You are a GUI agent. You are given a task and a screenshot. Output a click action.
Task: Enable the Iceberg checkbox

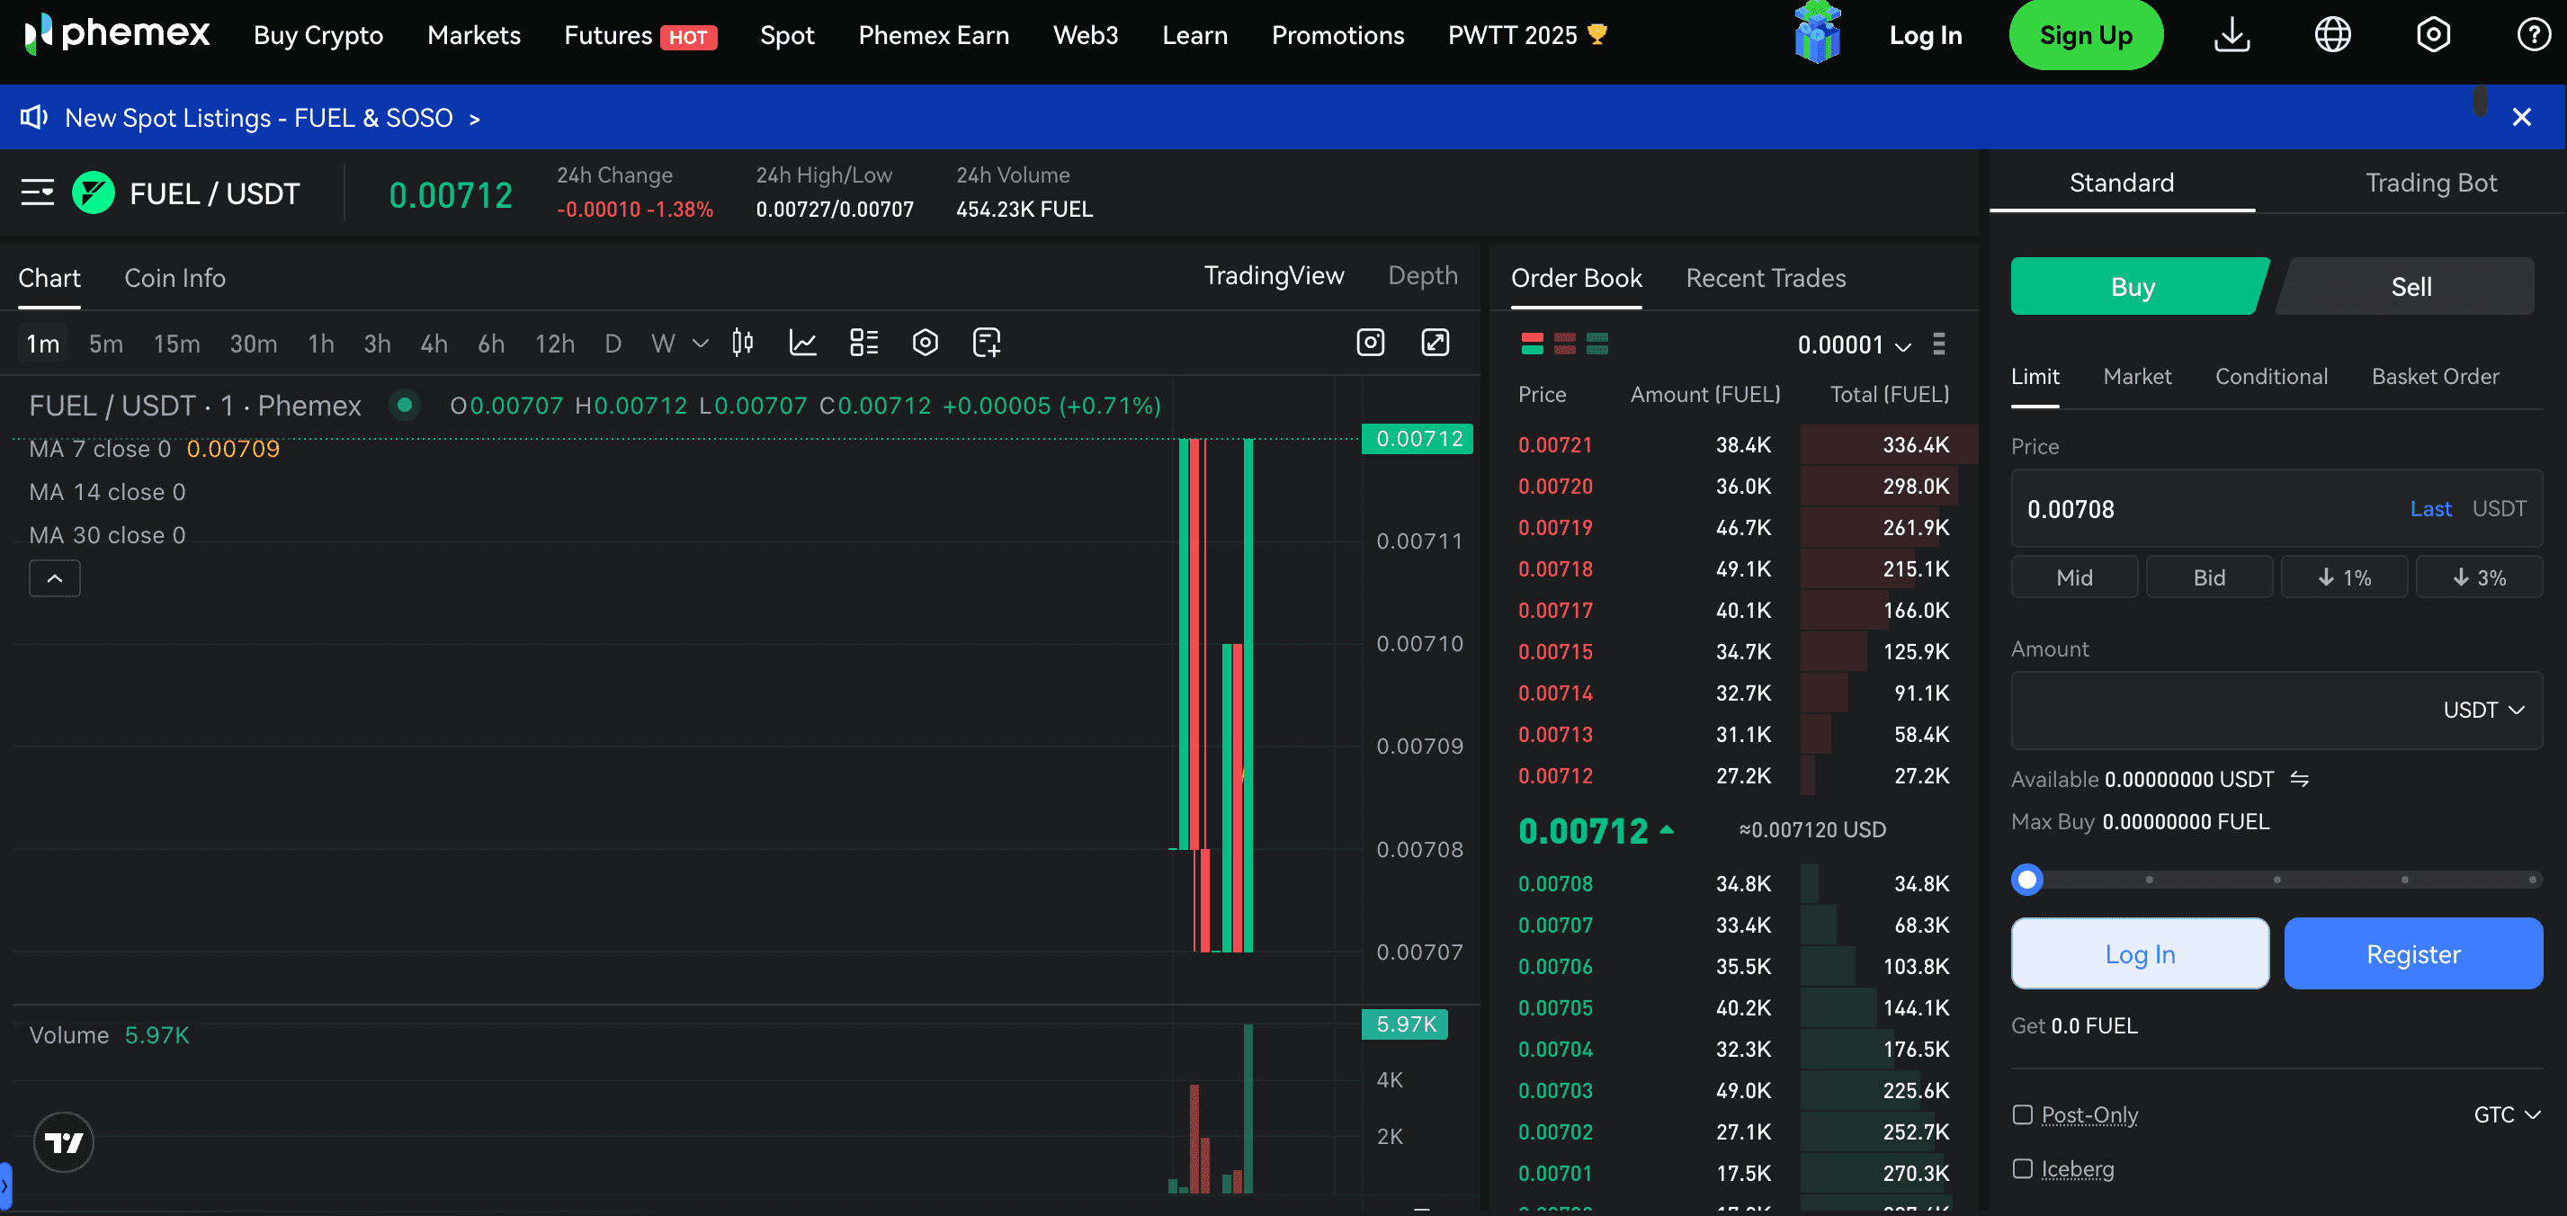2022,1168
